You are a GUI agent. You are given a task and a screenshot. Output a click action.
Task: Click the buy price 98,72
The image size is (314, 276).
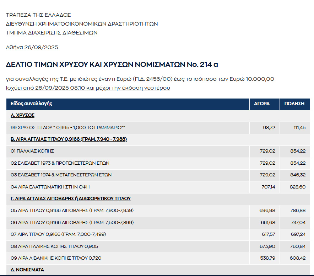[x=269, y=128]
